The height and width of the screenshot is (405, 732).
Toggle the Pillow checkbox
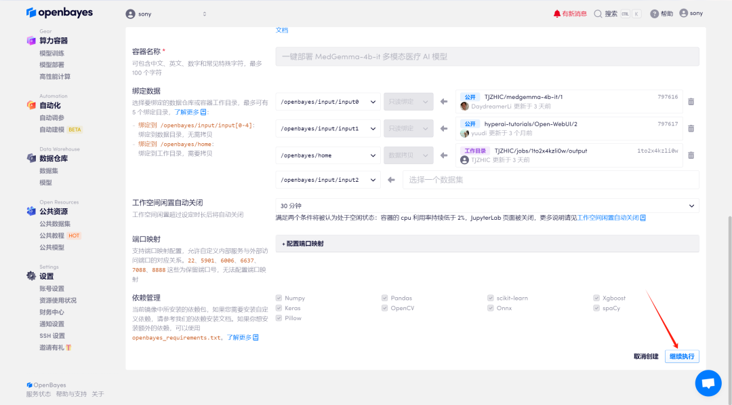coord(279,318)
